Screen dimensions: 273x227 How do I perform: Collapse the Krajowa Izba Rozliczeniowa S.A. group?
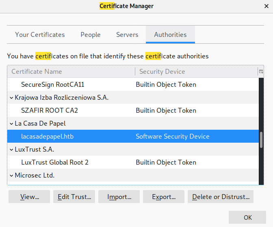coord(11,98)
